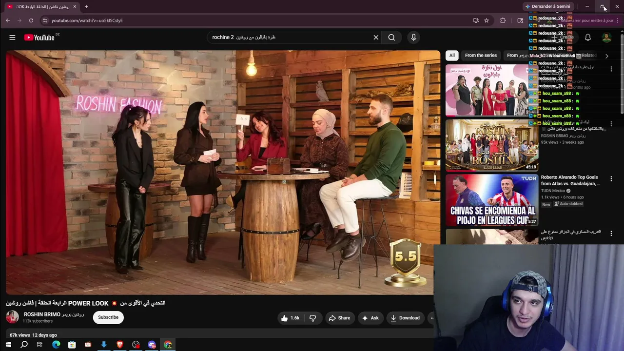Ask about this video
Screen dimensions: 624x351
370,318
